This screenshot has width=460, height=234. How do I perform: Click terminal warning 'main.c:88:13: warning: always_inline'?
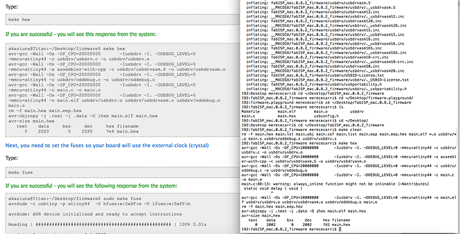[x=335, y=184]
